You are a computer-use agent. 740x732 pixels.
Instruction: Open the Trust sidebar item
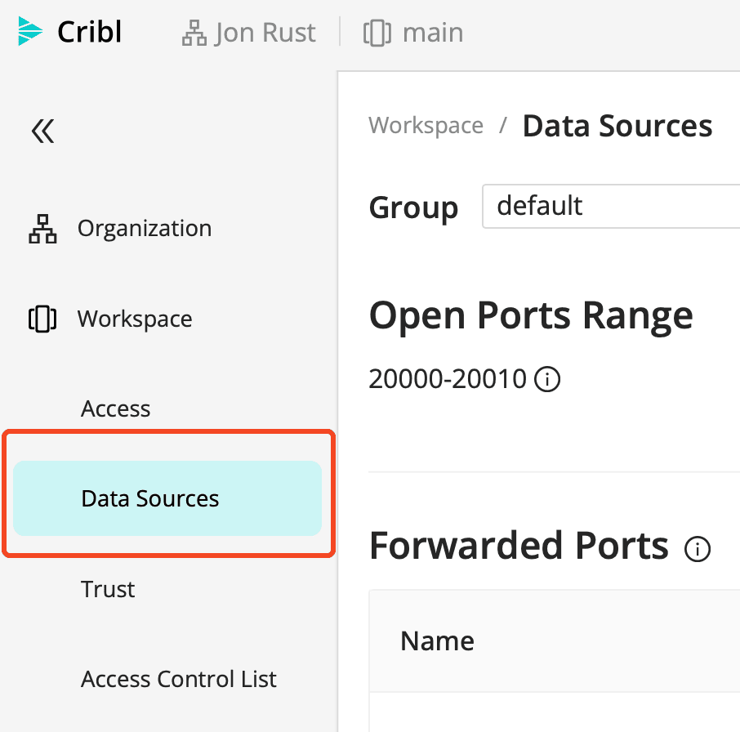108,589
